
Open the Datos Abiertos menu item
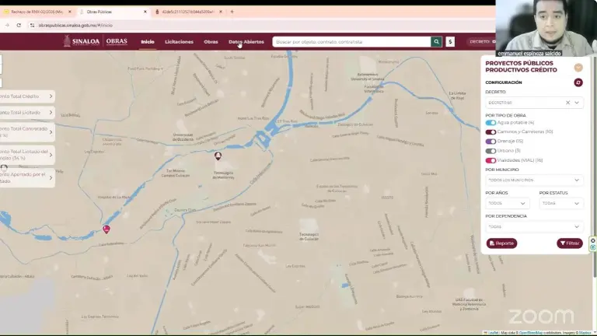pyautogui.click(x=246, y=42)
